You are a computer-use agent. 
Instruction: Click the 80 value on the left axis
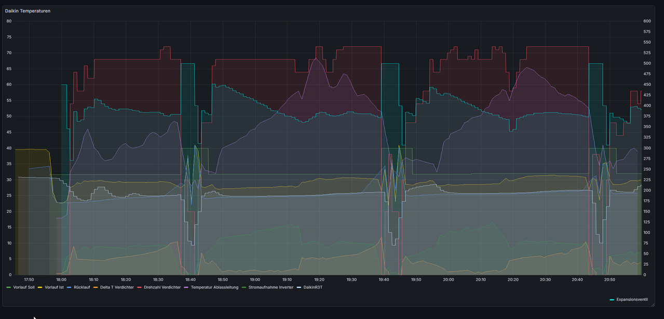pos(9,21)
